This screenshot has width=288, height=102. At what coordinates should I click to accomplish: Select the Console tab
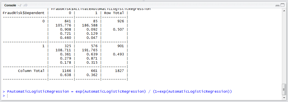(x=10, y=5)
